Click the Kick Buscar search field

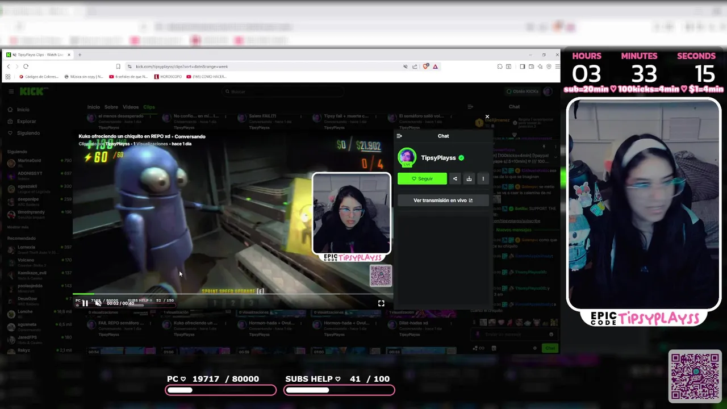[x=282, y=91]
